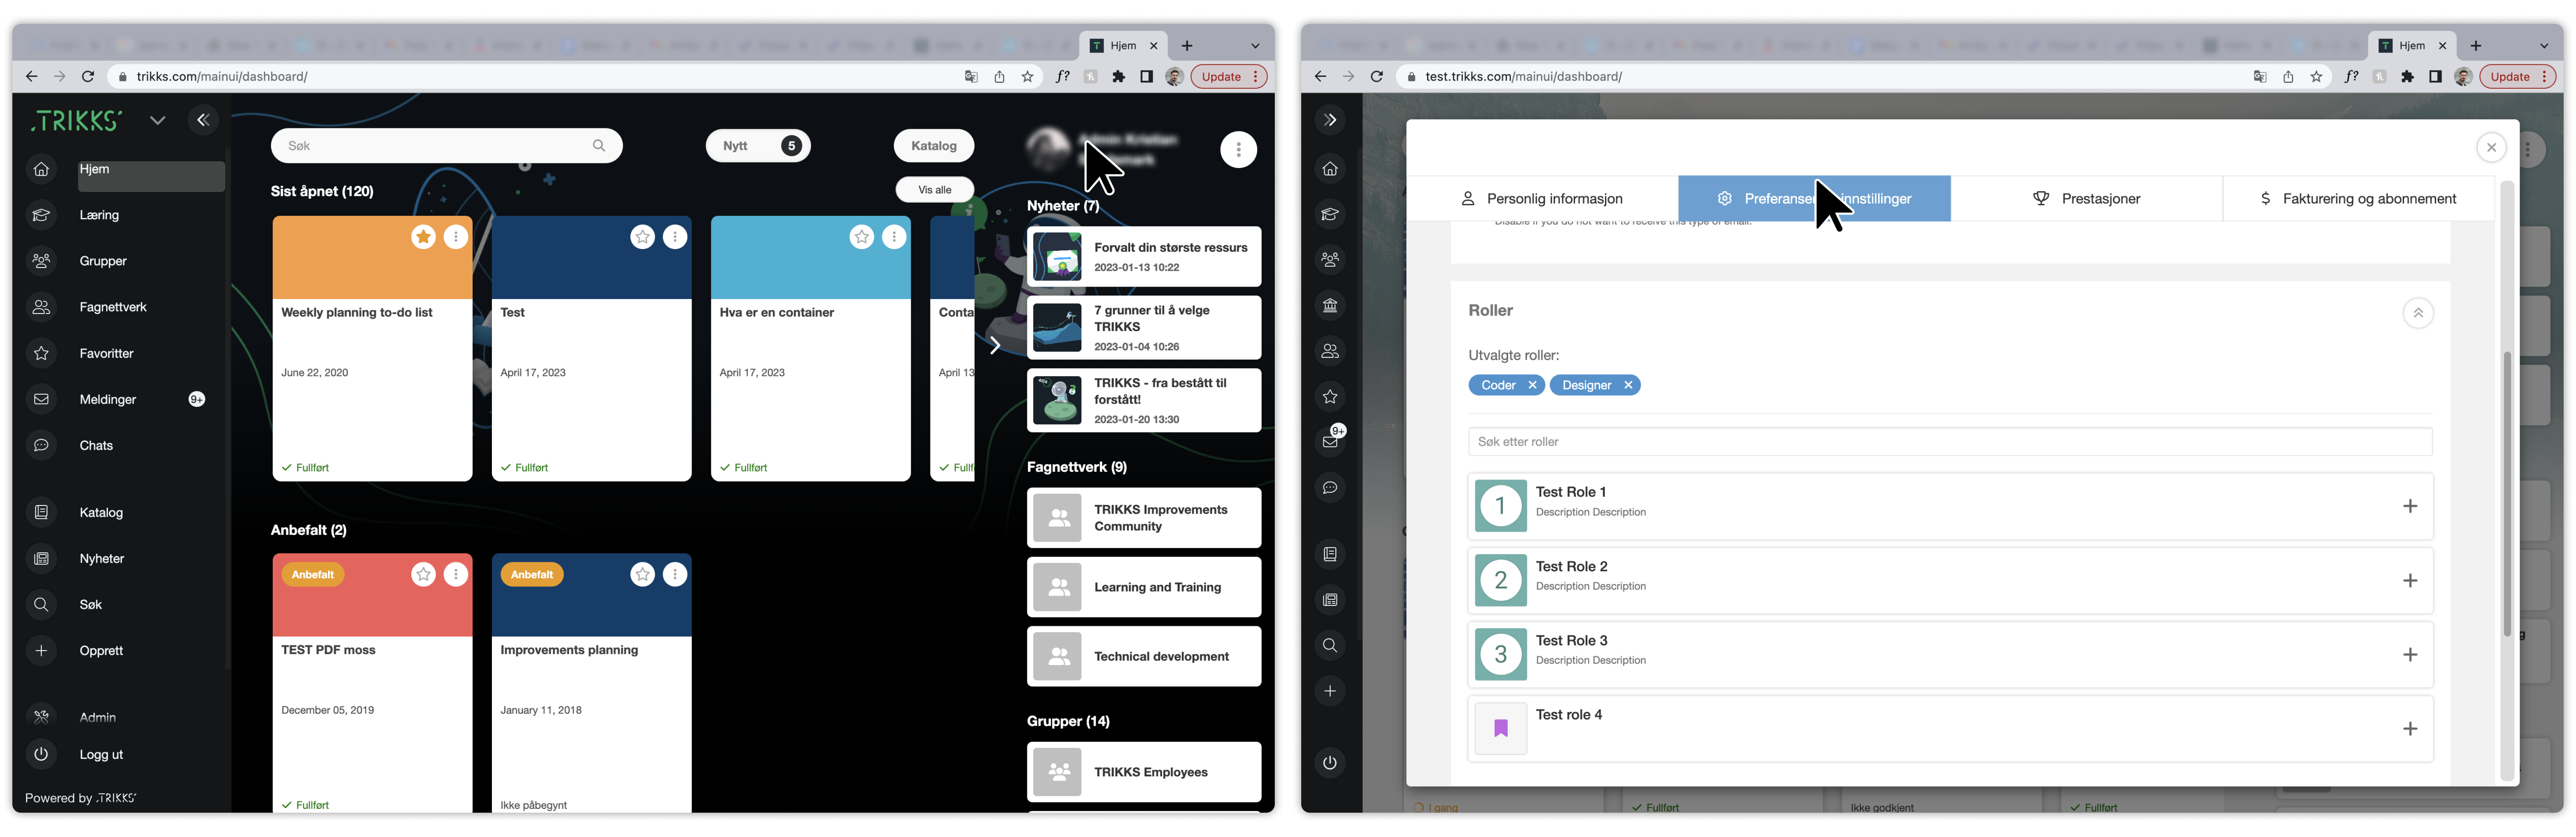Image resolution: width=2576 pixels, height=837 pixels.
Task: Show next cards with carousel arrow
Action: tap(994, 345)
